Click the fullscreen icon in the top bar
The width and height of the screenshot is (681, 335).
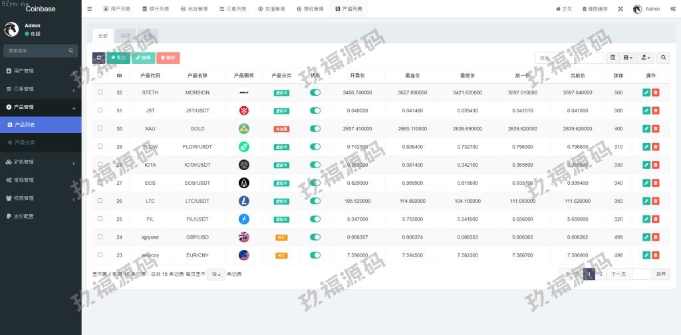(x=620, y=9)
